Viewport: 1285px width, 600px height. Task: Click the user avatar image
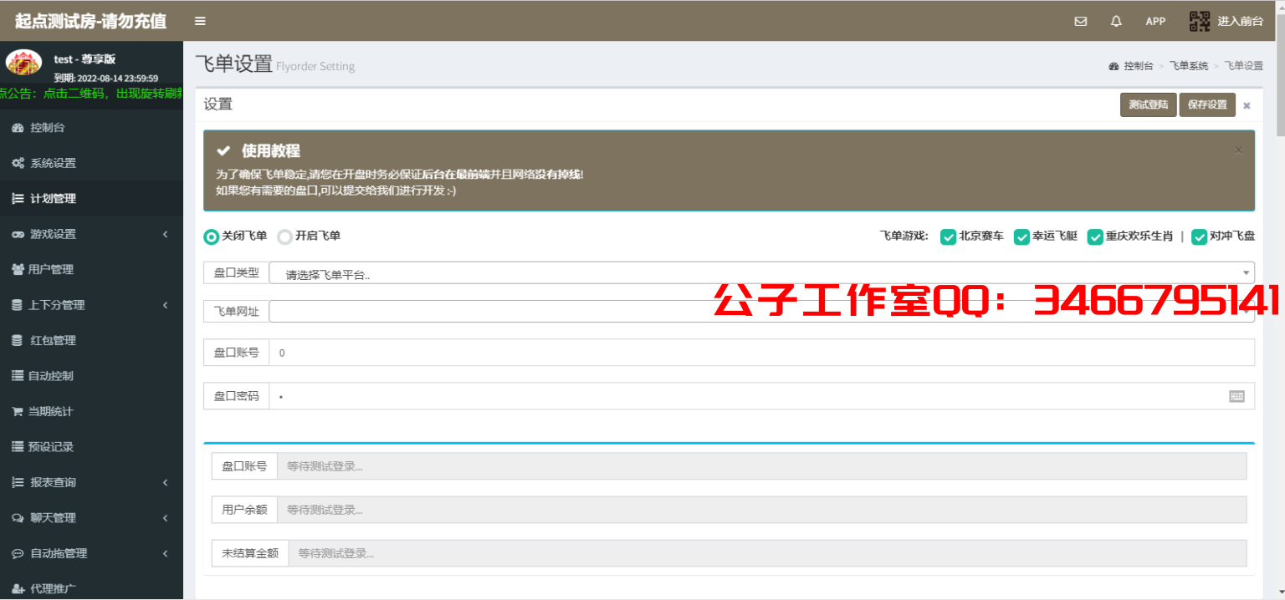pos(23,64)
